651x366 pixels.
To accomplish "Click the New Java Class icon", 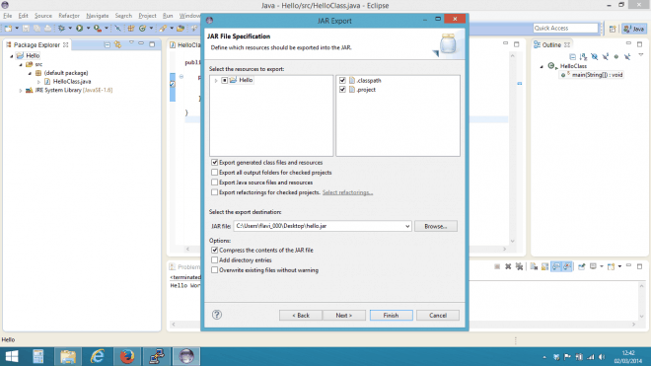I will pos(142,29).
